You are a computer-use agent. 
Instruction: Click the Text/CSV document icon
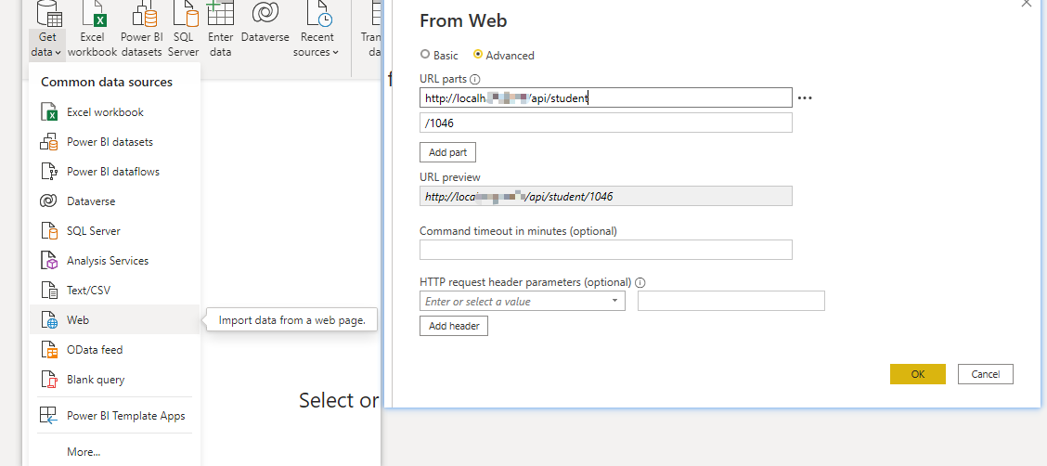pos(49,291)
